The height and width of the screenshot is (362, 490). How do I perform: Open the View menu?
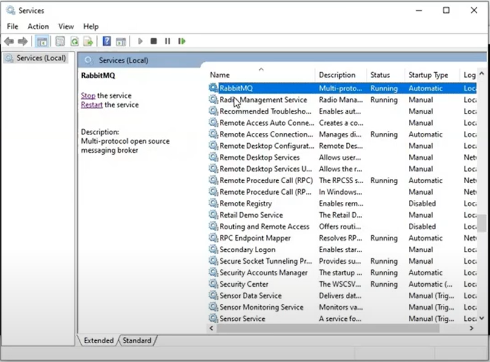[x=66, y=27]
